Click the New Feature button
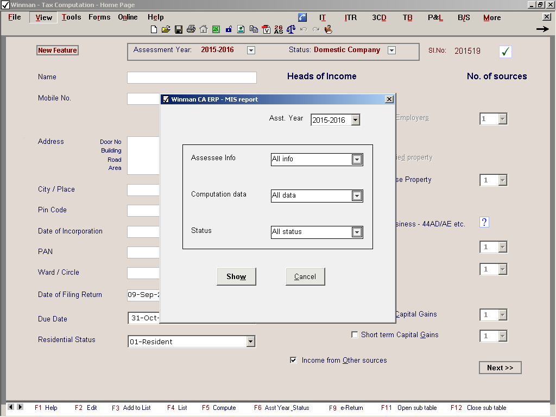 coord(58,50)
